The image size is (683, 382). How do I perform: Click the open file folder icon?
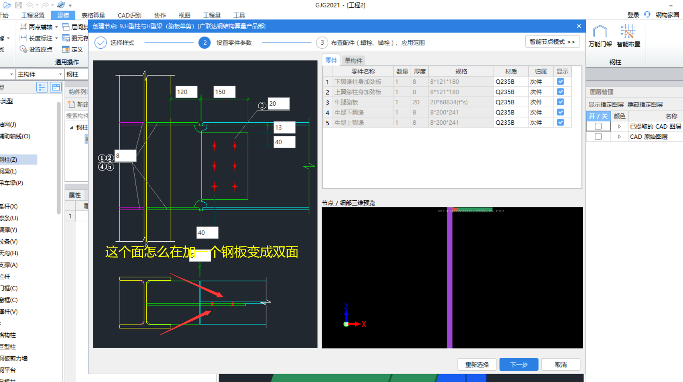click(7, 5)
